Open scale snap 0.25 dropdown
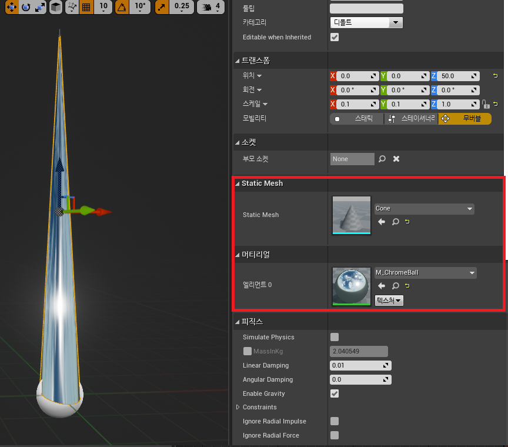Screen dimensions: 508x447 tap(182, 7)
